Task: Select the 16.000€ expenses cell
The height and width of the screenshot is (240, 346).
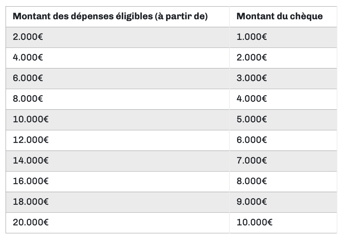Action: pyautogui.click(x=31, y=181)
